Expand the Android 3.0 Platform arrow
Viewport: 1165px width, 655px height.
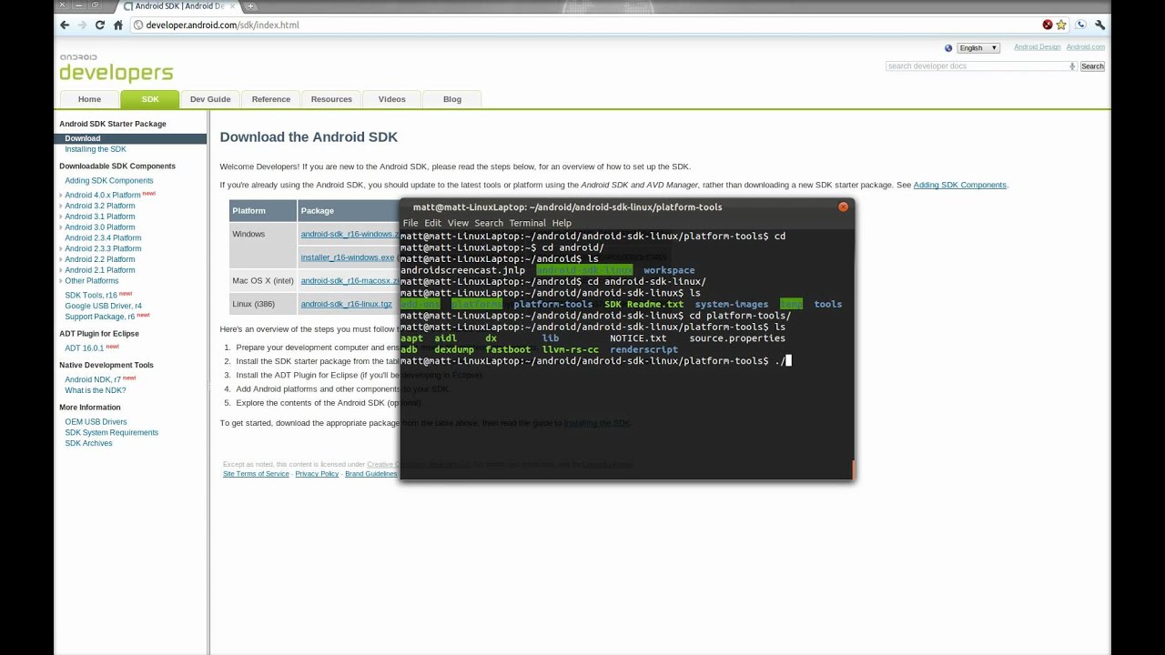61,227
